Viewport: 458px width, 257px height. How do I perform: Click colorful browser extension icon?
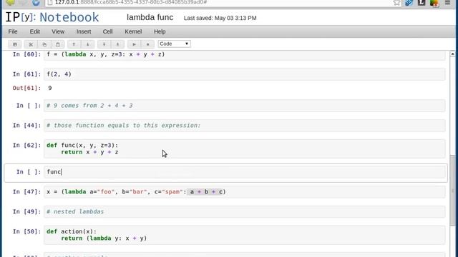(x=434, y=3)
